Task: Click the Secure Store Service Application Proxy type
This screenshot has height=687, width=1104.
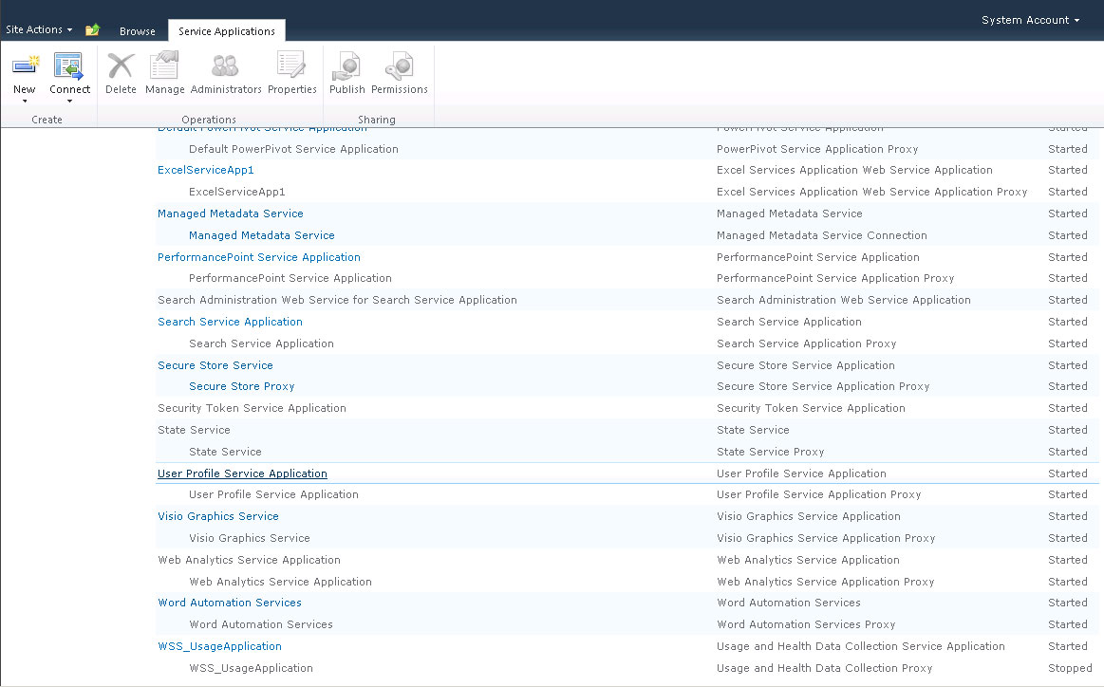Action: point(822,386)
